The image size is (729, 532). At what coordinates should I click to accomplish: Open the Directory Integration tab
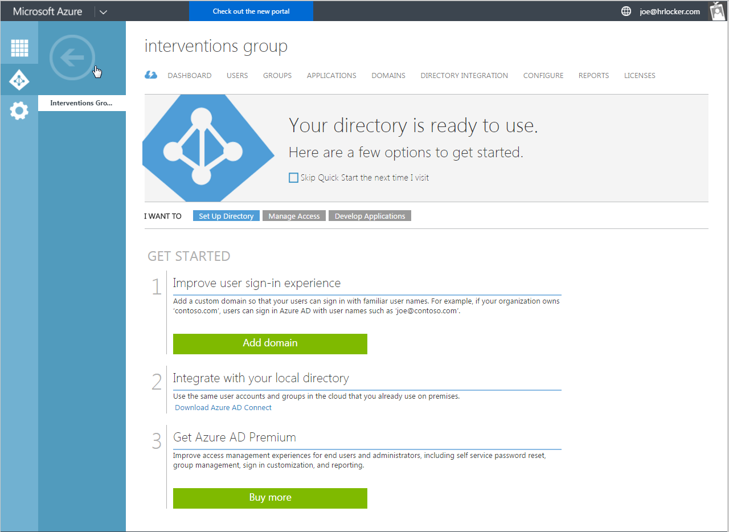(x=464, y=75)
